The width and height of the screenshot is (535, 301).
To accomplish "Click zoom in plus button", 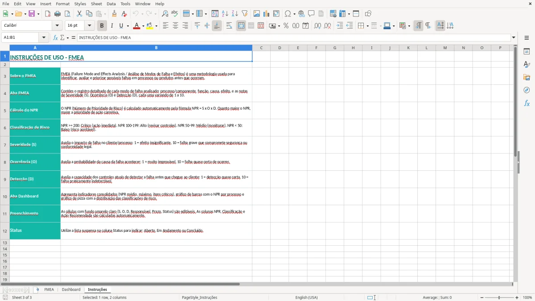I will coord(517,297).
